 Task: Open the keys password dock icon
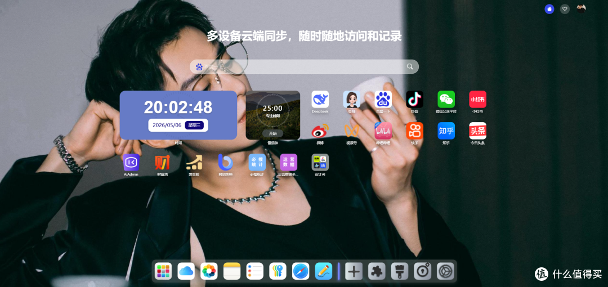[x=278, y=271]
